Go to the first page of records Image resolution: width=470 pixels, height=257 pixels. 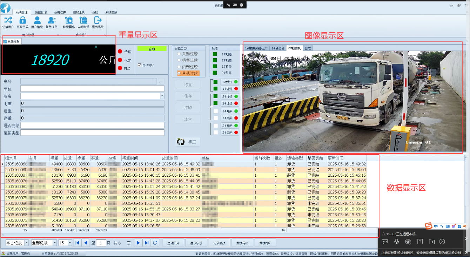(x=78, y=243)
